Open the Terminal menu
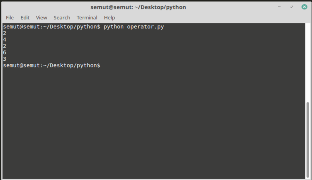 tap(87, 17)
